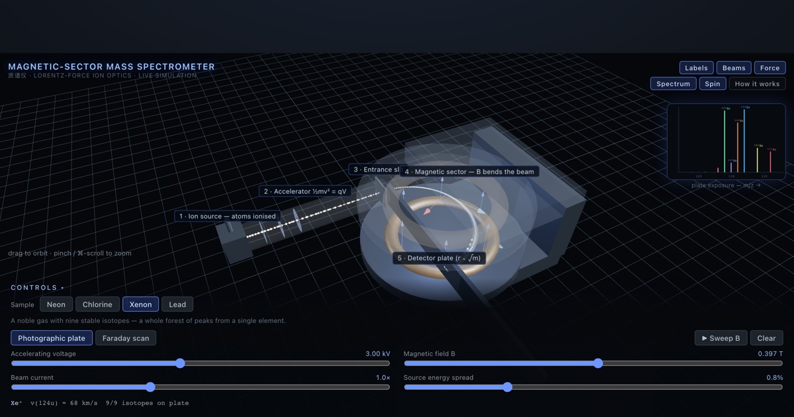Open the How it works panel
Screen dimensions: 794x417
click(x=757, y=84)
